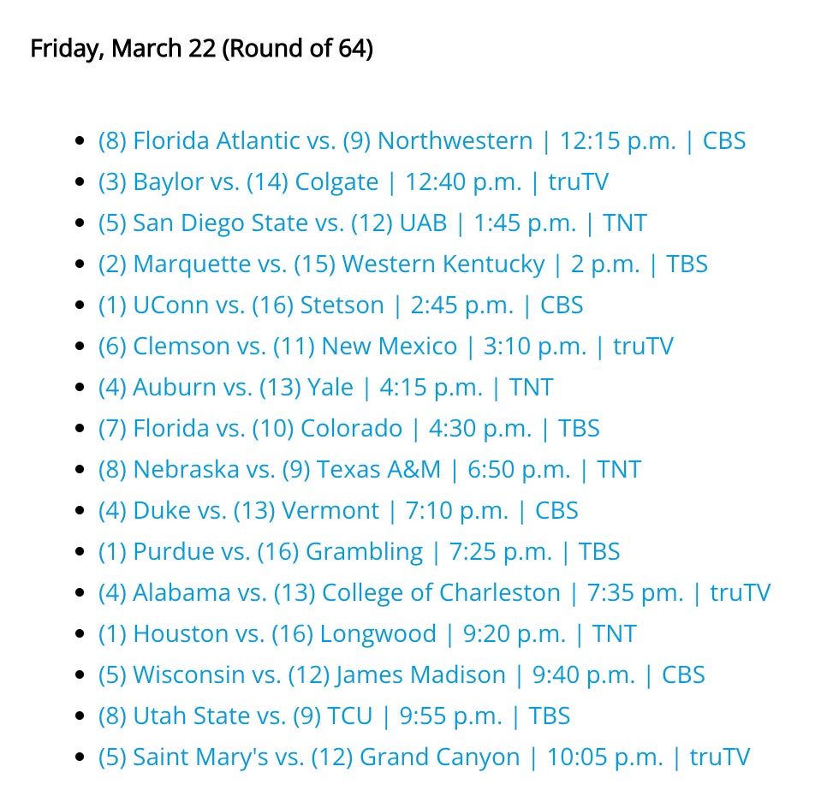This screenshot has width=827, height=796.
Task: Select the Florida vs. Colorado link
Action: pos(348,429)
